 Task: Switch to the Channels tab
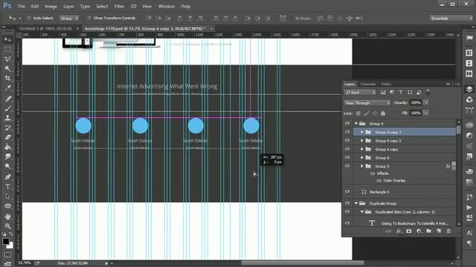368,84
